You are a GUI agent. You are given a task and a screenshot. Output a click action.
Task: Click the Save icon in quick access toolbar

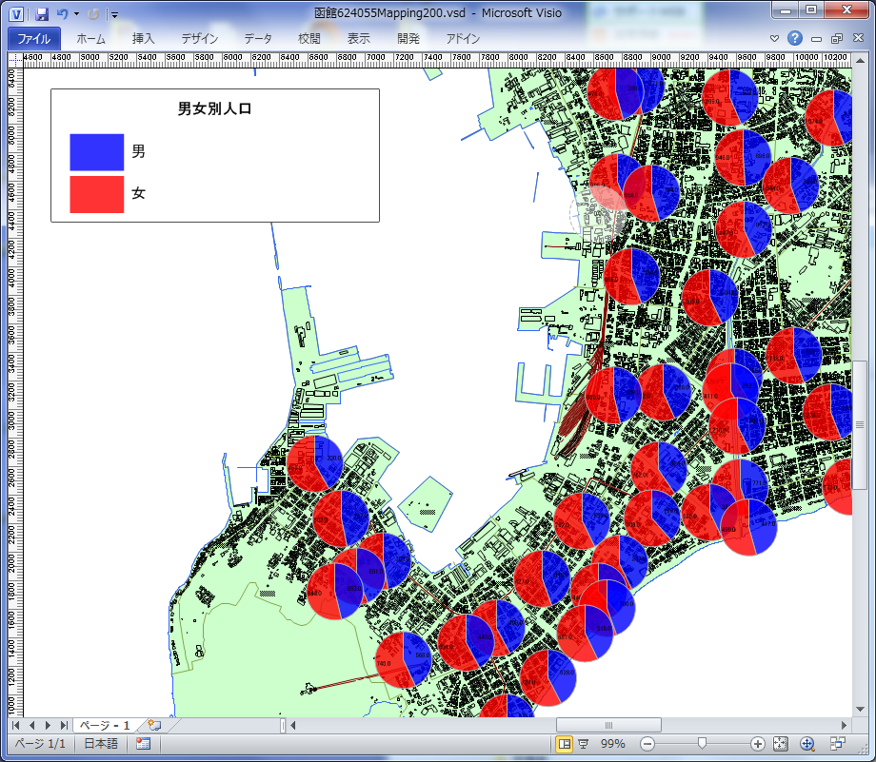point(41,13)
